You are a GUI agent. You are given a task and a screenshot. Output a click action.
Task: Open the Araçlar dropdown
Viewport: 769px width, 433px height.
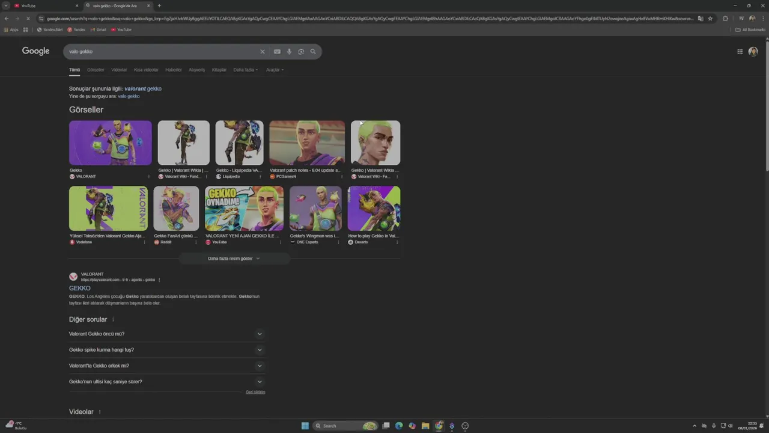pos(275,70)
